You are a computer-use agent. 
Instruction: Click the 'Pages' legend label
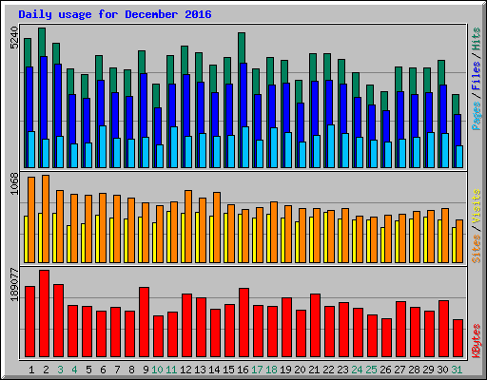click(x=477, y=116)
